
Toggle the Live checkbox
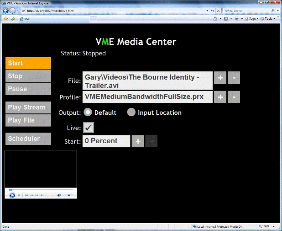89,128
